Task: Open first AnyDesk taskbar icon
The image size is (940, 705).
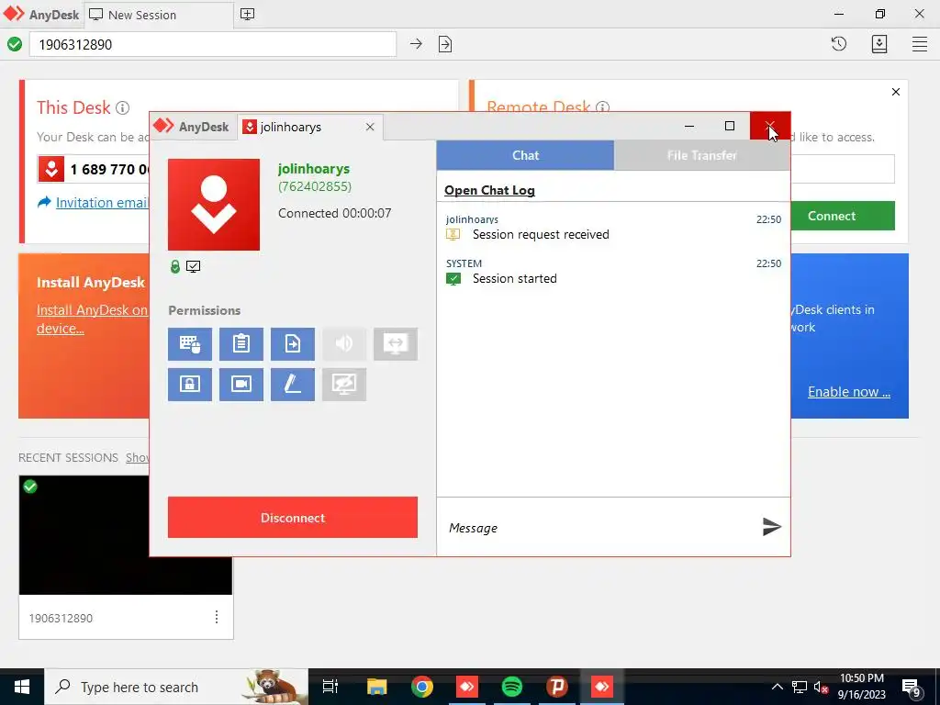Action: [x=467, y=687]
